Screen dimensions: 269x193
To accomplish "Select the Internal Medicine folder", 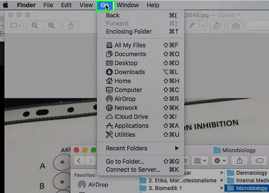I will (247, 180).
